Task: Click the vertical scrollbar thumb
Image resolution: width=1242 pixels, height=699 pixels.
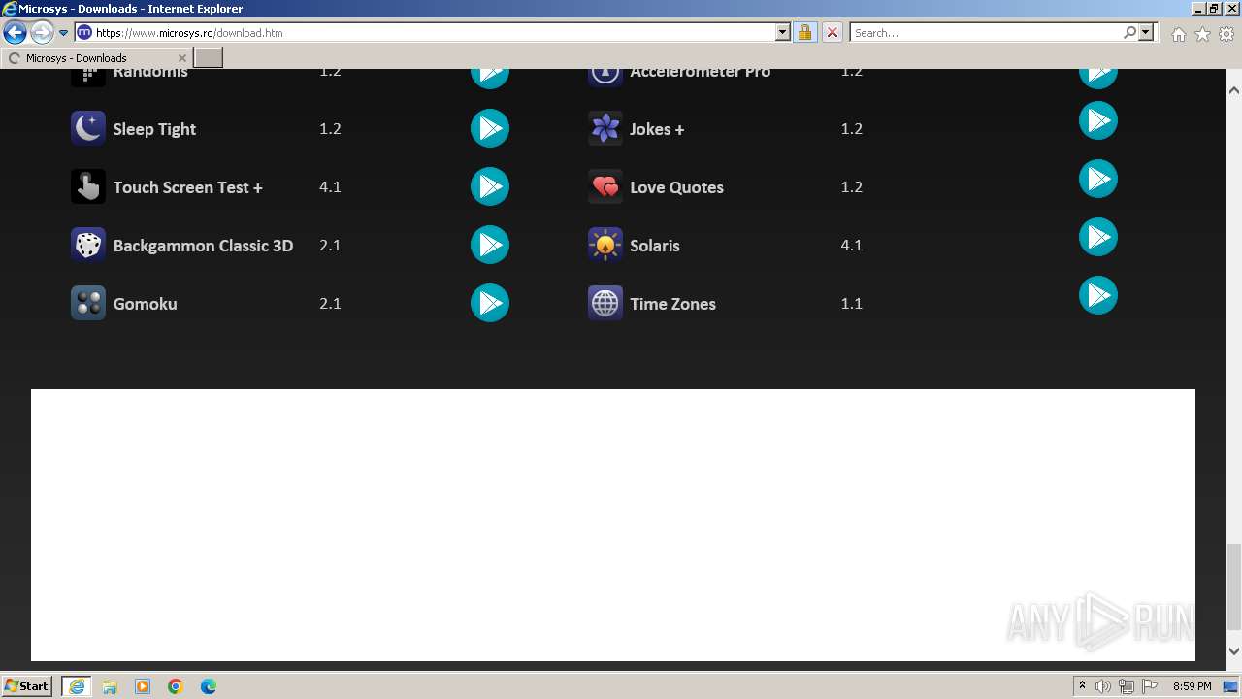Action: 1234,586
